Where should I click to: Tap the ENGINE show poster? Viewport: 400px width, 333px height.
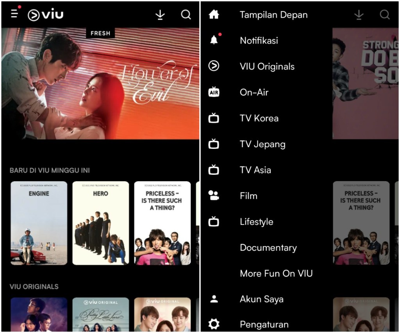pyautogui.click(x=39, y=223)
